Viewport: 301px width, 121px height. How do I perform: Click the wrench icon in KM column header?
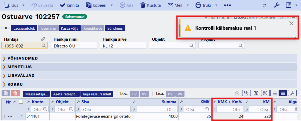[247, 102]
